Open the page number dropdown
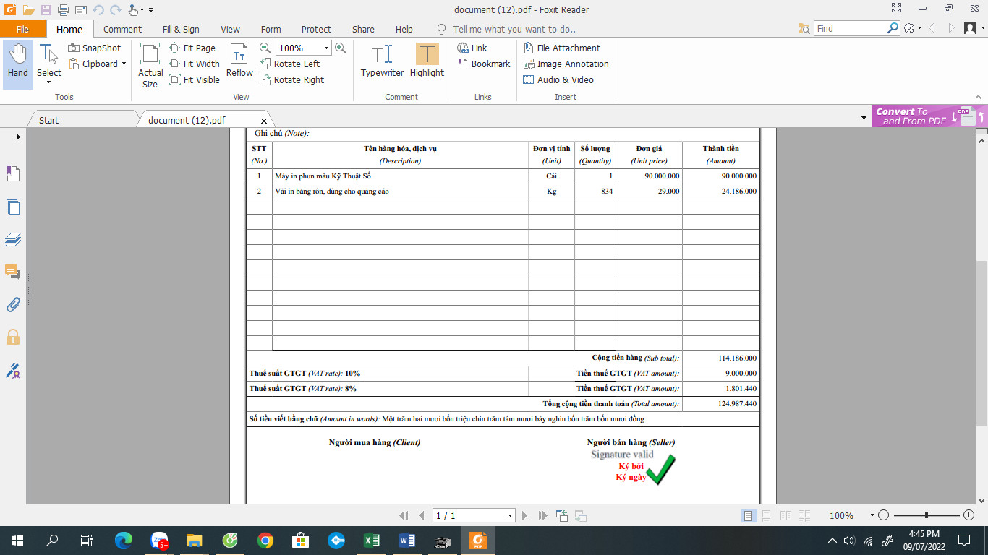The height and width of the screenshot is (555, 988). point(510,516)
